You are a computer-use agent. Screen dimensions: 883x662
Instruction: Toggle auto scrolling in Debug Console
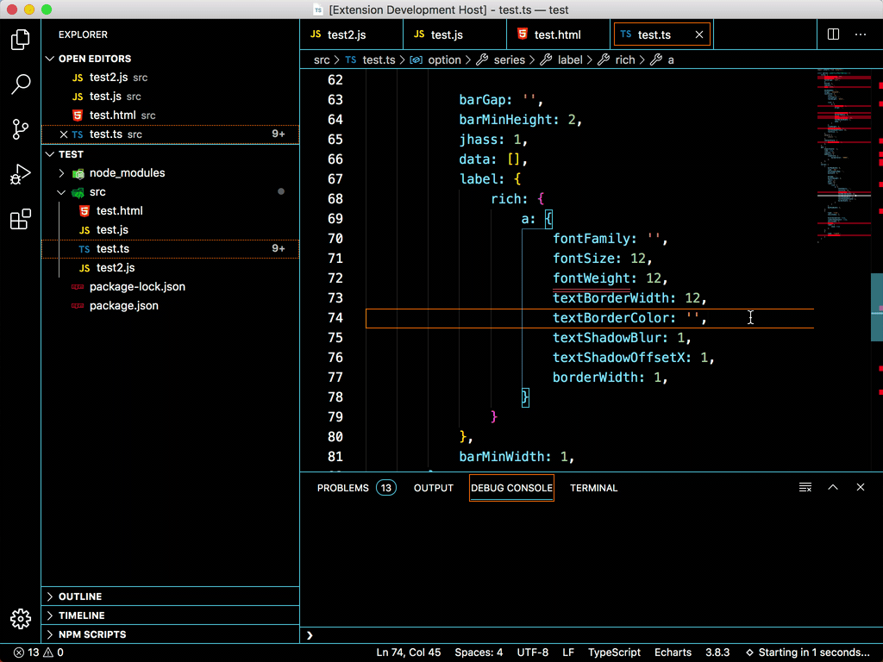pos(805,487)
